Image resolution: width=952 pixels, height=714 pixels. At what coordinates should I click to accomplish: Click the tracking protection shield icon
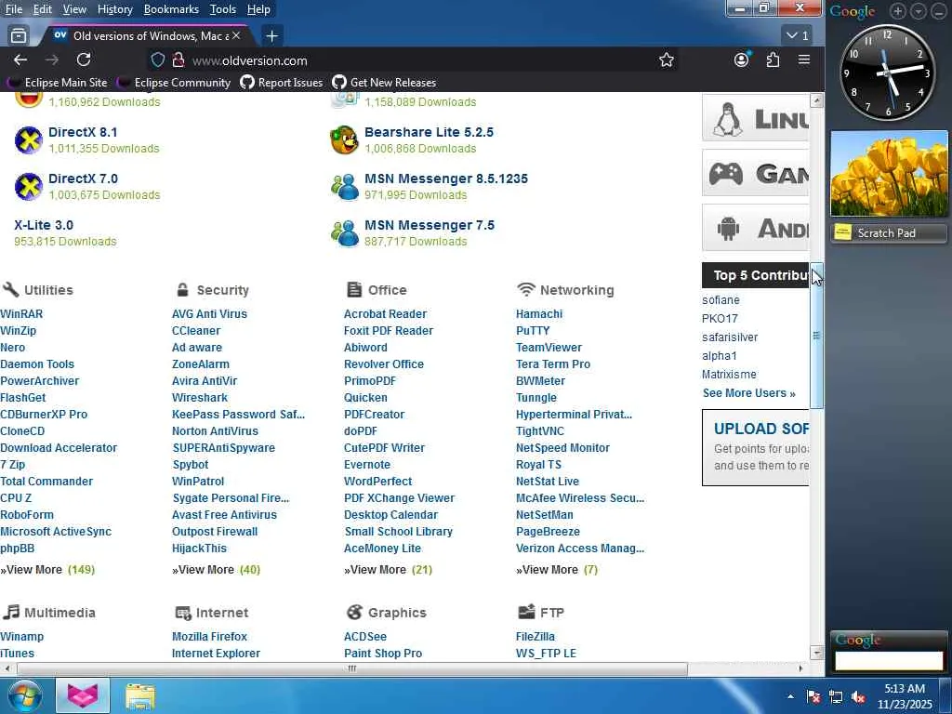click(x=158, y=60)
